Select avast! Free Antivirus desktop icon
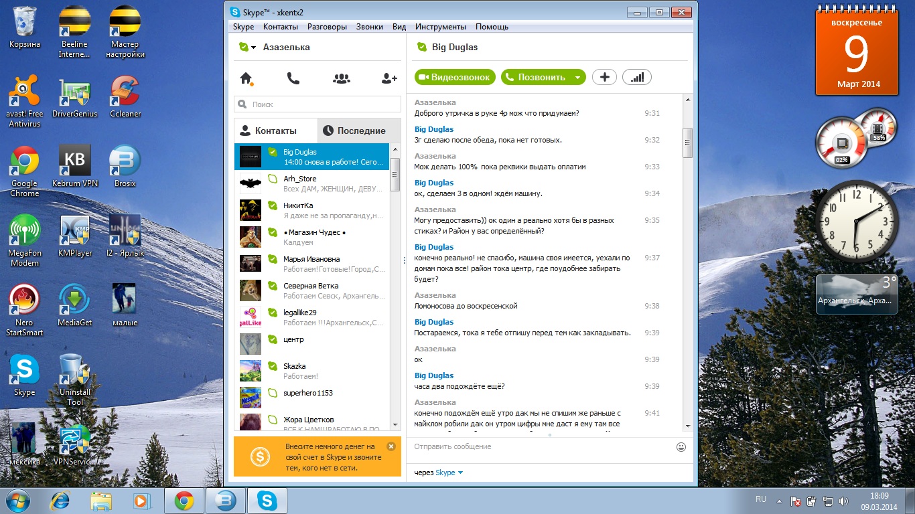Screen dimensions: 915x514 [x=24, y=101]
